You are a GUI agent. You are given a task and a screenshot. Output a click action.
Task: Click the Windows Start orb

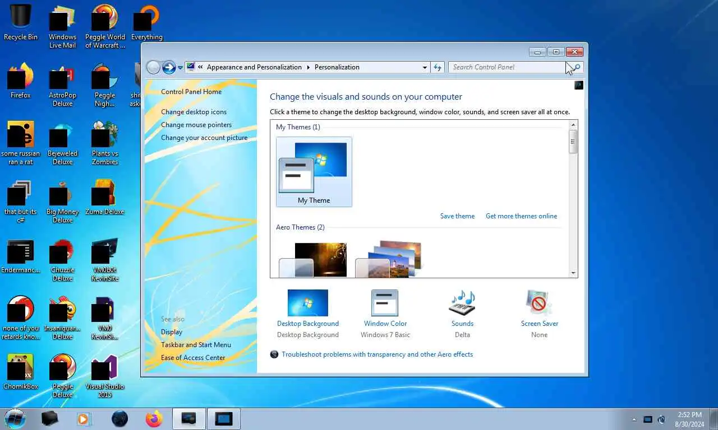coord(15,418)
